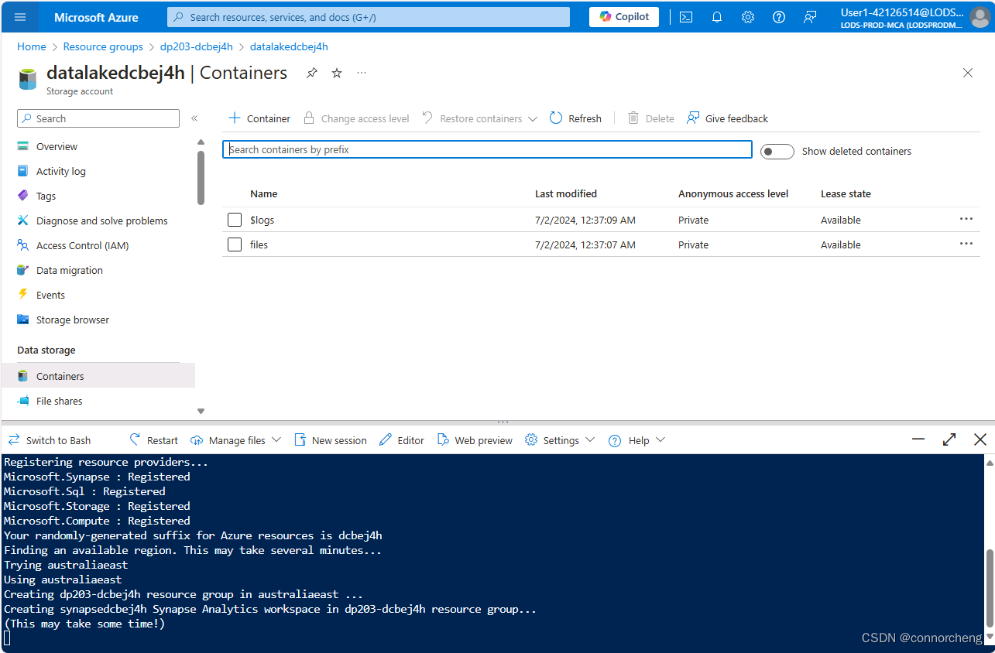Image resolution: width=995 pixels, height=653 pixels.
Task: Go to Home breadcrumb link
Action: 32,46
